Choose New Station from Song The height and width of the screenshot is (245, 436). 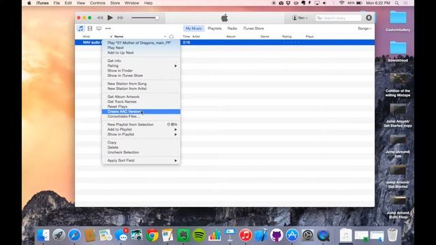[141, 84]
